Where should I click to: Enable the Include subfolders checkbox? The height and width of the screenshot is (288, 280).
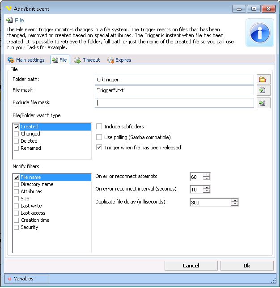pos(99,127)
